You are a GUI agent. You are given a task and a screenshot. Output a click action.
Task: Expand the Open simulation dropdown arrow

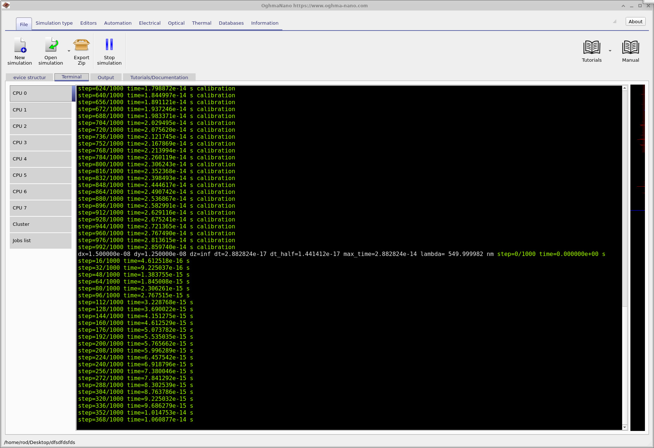(69, 51)
